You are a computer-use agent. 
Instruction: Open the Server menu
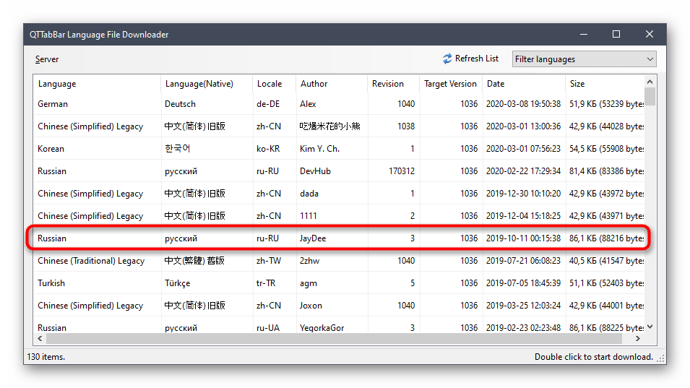coord(47,59)
